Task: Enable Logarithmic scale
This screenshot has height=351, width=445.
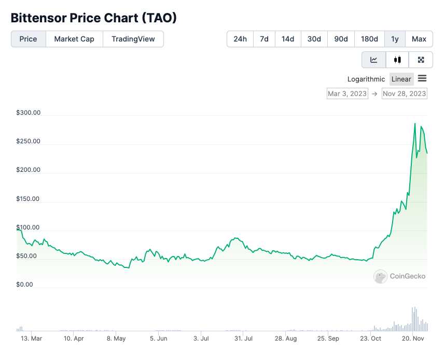Action: click(x=367, y=79)
